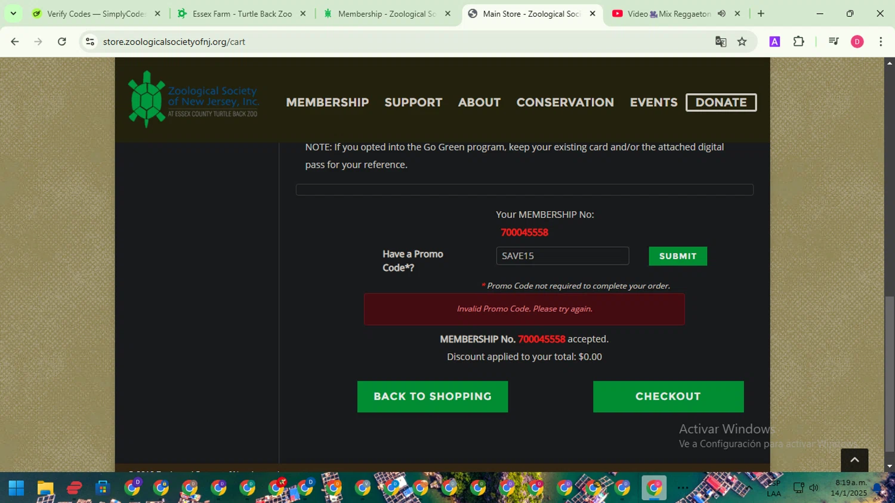
Task: Open the Chrome profile D avatar
Action: pyautogui.click(x=857, y=42)
